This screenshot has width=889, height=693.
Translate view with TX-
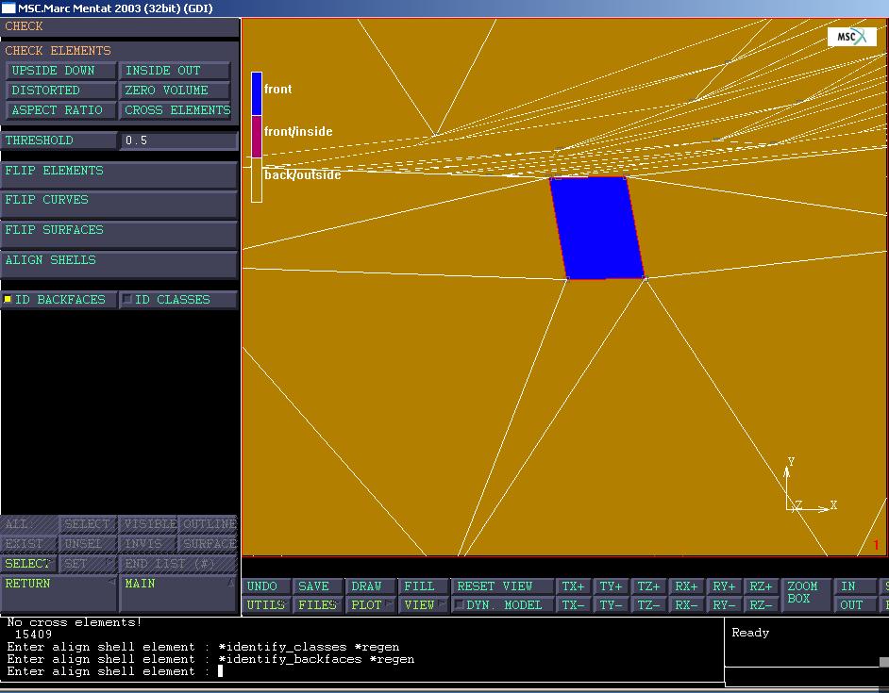point(574,605)
